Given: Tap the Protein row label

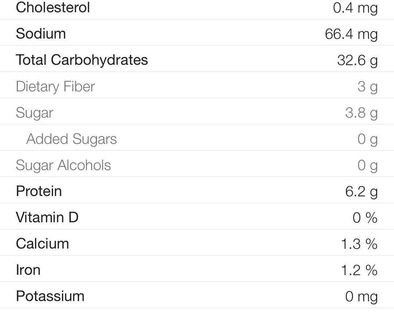Looking at the screenshot, I should tap(39, 191).
